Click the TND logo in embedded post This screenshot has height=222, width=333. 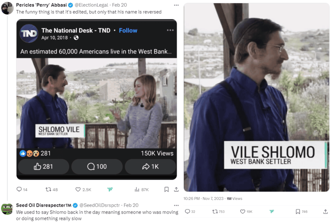pos(29,34)
